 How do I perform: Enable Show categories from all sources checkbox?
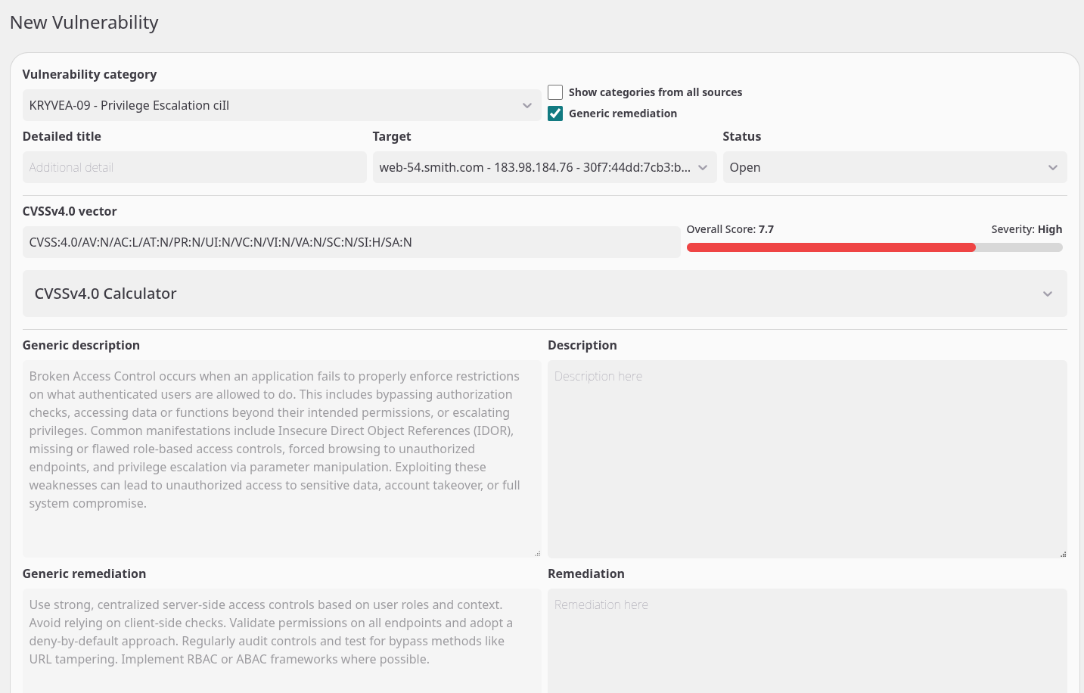click(555, 92)
